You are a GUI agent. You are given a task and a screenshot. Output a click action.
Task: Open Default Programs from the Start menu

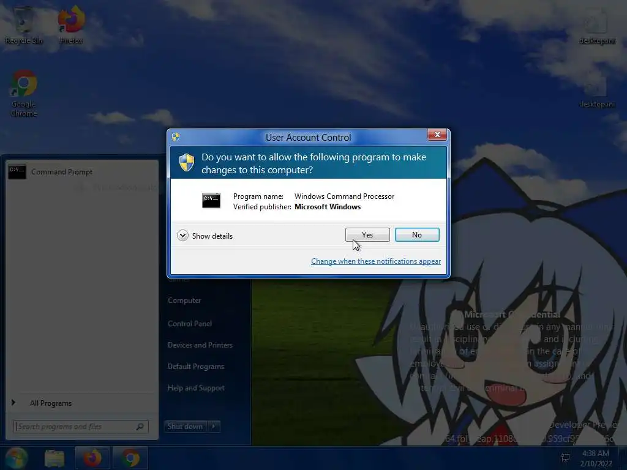click(195, 367)
